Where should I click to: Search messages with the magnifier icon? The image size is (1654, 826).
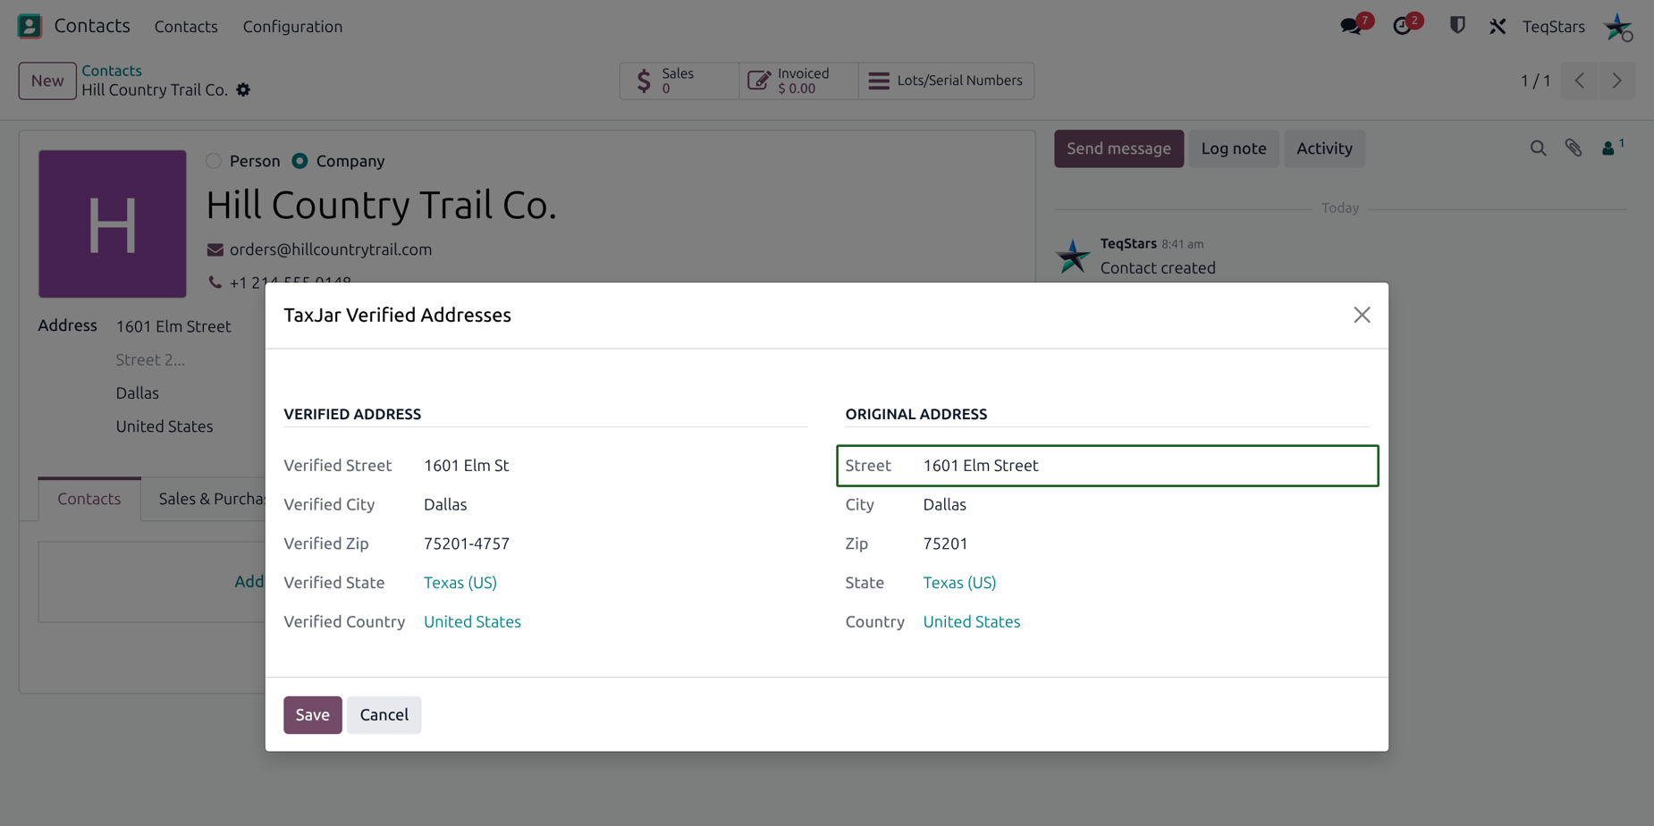1538,148
